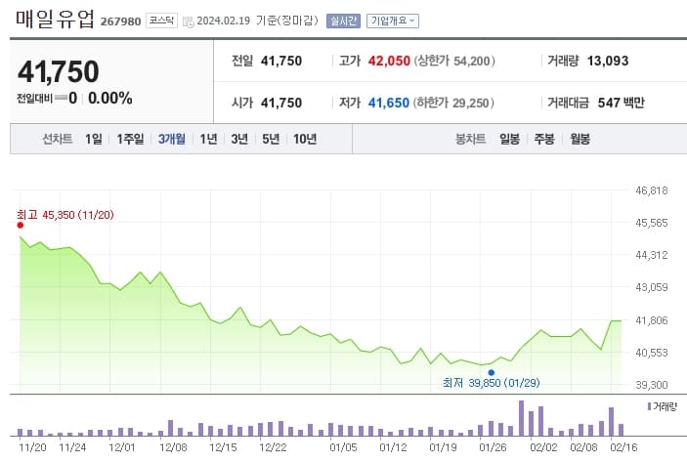Click the 하한가 29,250 text
This screenshot has height=463, width=687.
453,103
